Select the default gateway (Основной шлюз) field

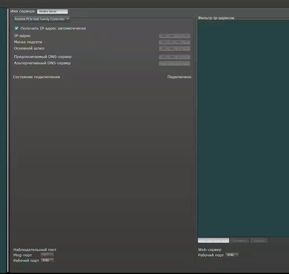click(x=175, y=49)
